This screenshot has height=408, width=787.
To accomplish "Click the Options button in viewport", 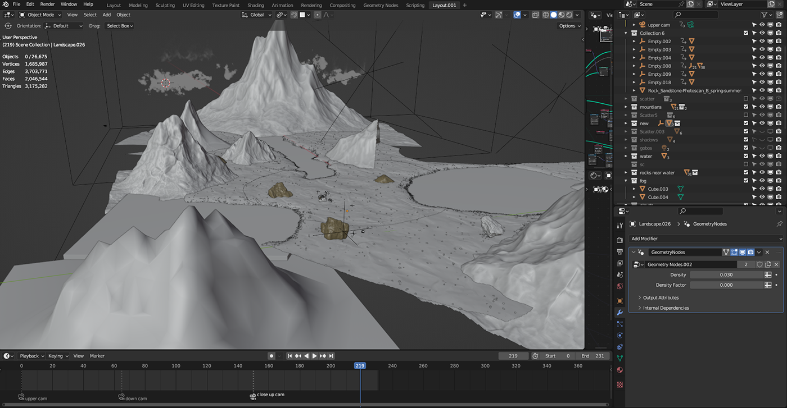I will click(x=569, y=26).
